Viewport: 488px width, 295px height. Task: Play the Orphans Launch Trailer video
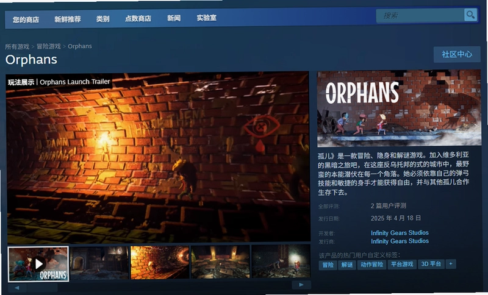click(x=158, y=157)
